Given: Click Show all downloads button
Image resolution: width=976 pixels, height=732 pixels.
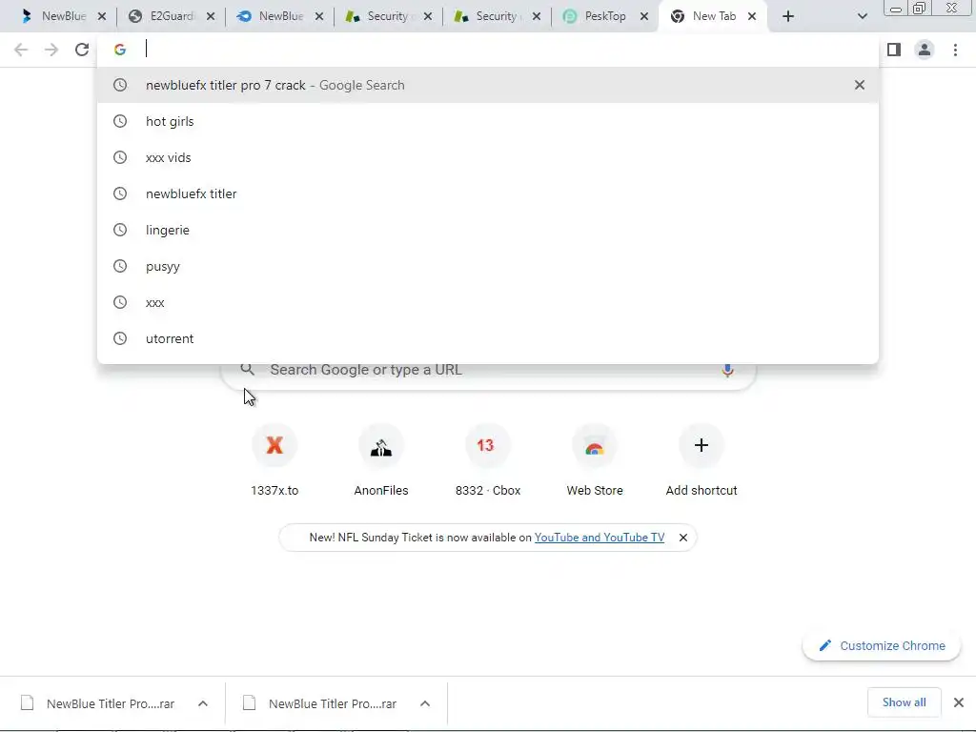Looking at the screenshot, I should pos(904,702).
